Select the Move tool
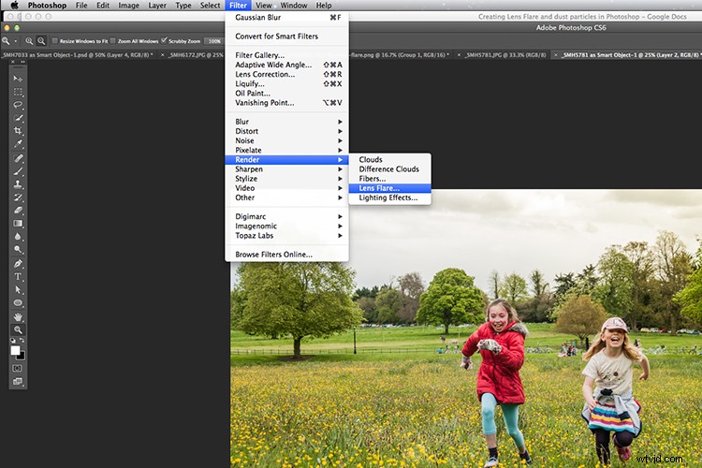Image resolution: width=702 pixels, height=468 pixels. [18, 79]
